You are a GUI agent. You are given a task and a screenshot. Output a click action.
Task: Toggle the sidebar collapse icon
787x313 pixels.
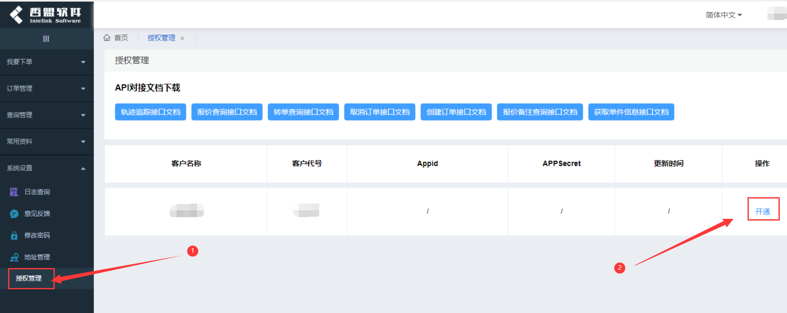[46, 39]
